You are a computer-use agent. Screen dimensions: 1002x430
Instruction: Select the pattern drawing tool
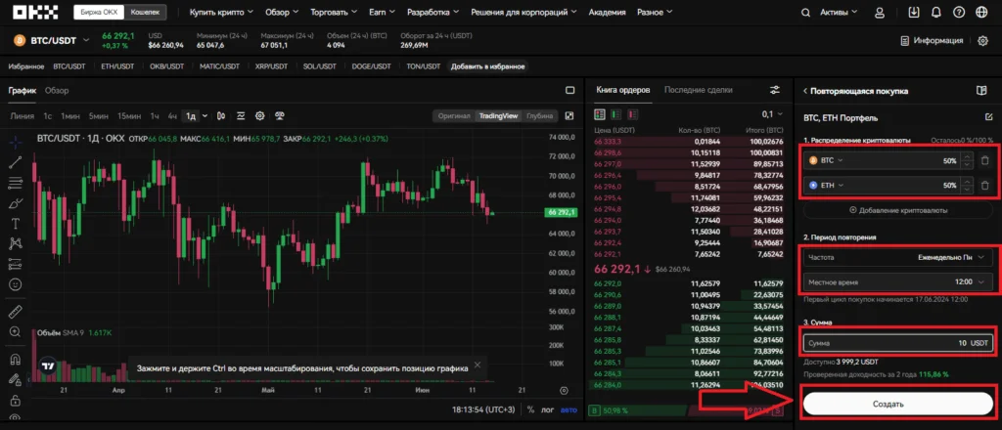(16, 243)
